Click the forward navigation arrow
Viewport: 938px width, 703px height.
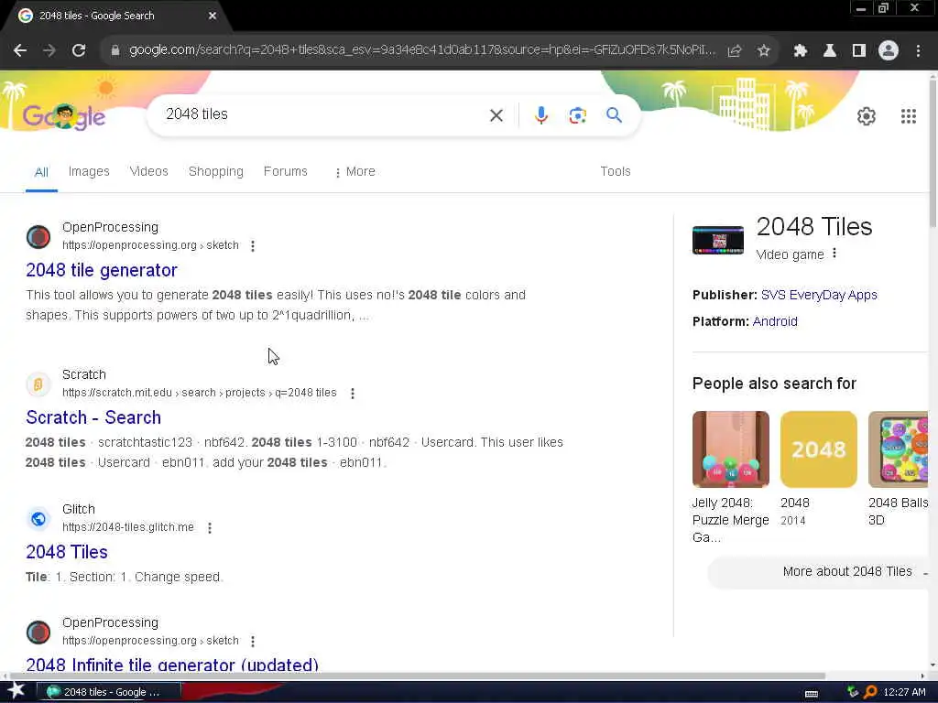pos(49,51)
